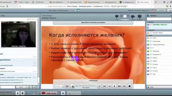
Task: Click slide export icon beside slide selector
Action: click(x=67, y=86)
